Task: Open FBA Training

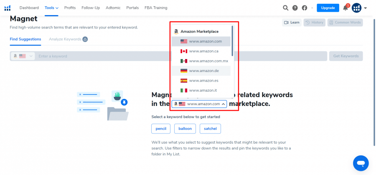Action: click(x=156, y=8)
